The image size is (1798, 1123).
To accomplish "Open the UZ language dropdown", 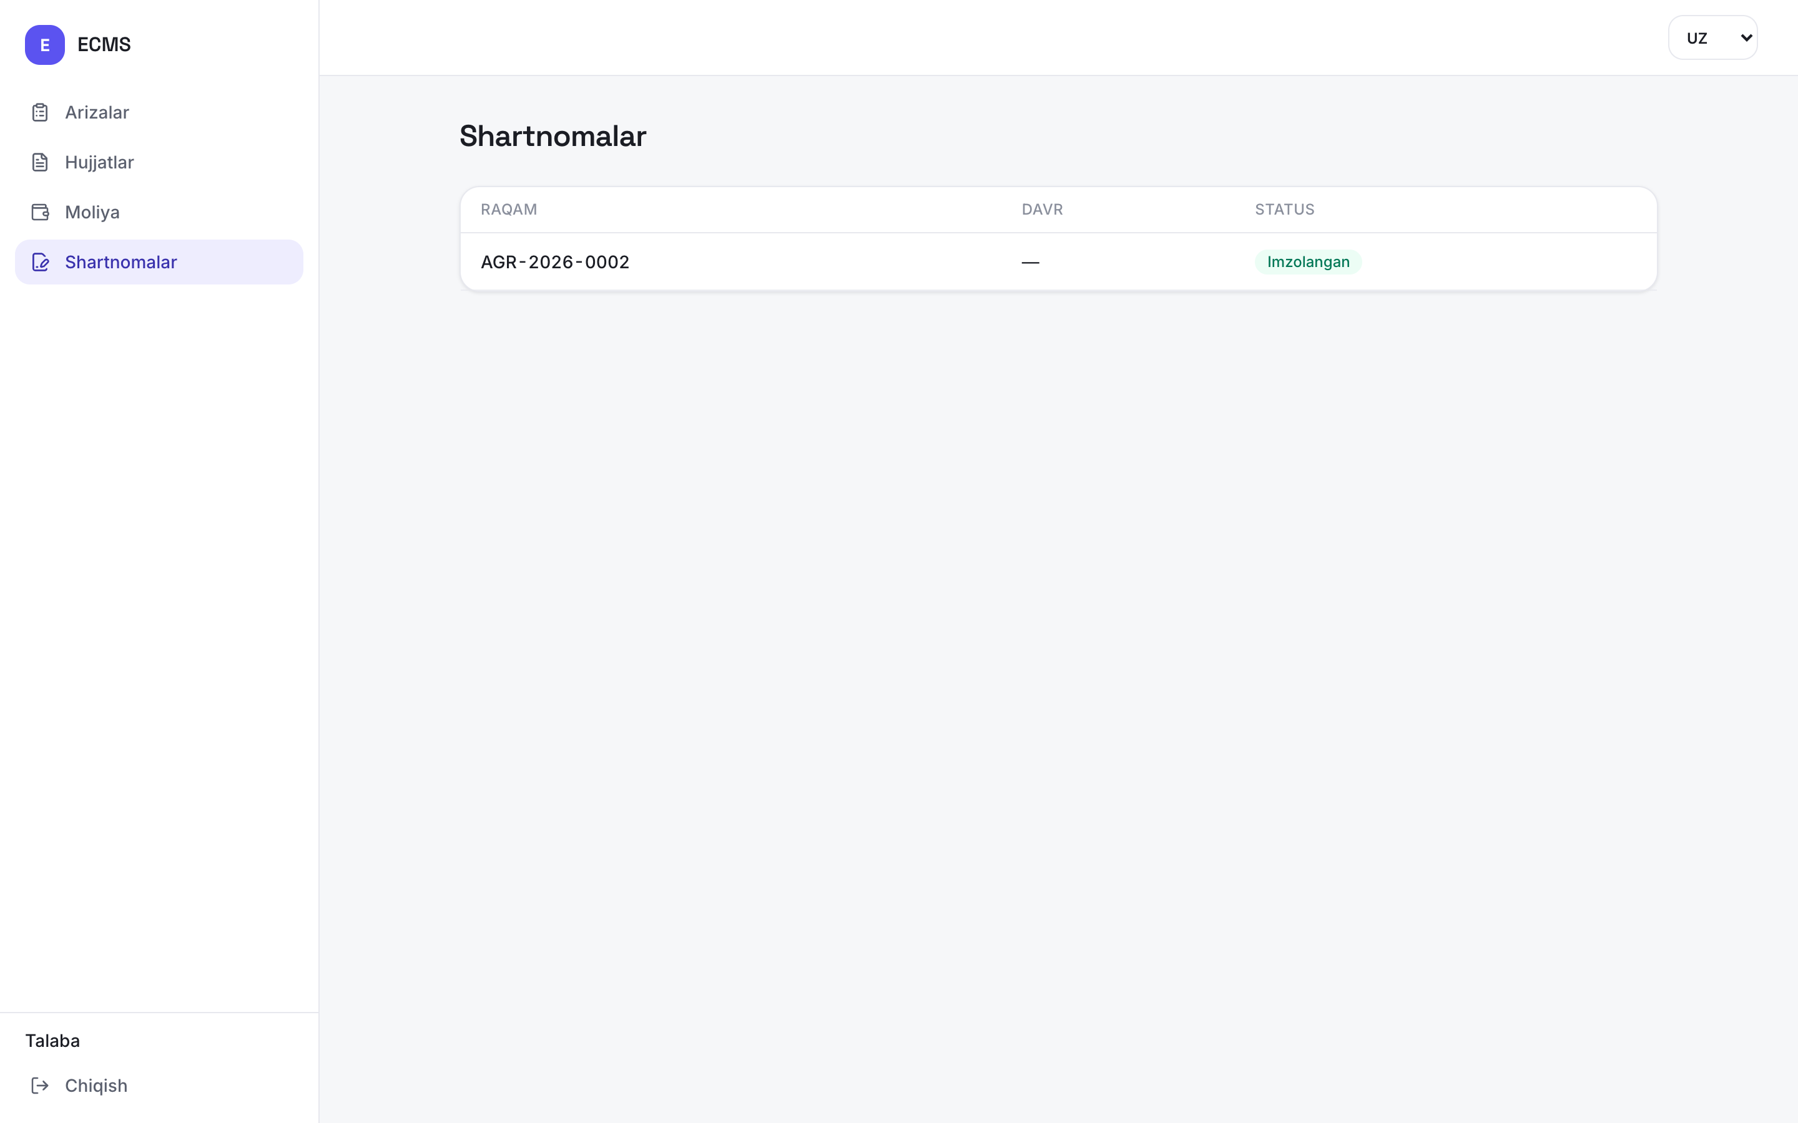I will coord(1712,38).
